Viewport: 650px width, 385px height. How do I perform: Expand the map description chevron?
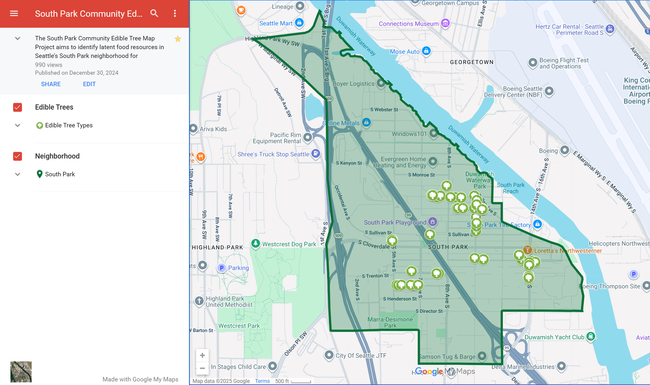17,38
